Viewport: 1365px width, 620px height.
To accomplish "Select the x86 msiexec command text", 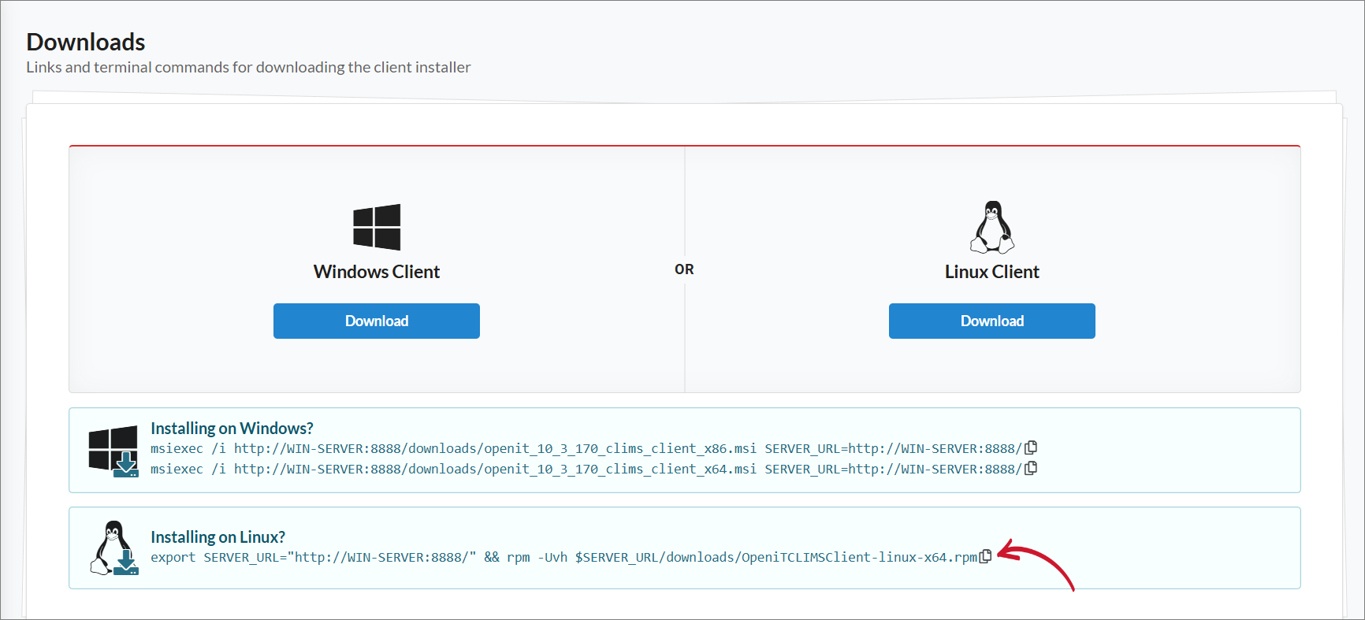I will (x=586, y=448).
